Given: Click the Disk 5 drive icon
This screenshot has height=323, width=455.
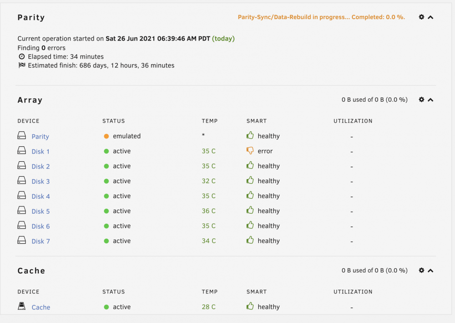Looking at the screenshot, I should click(22, 210).
